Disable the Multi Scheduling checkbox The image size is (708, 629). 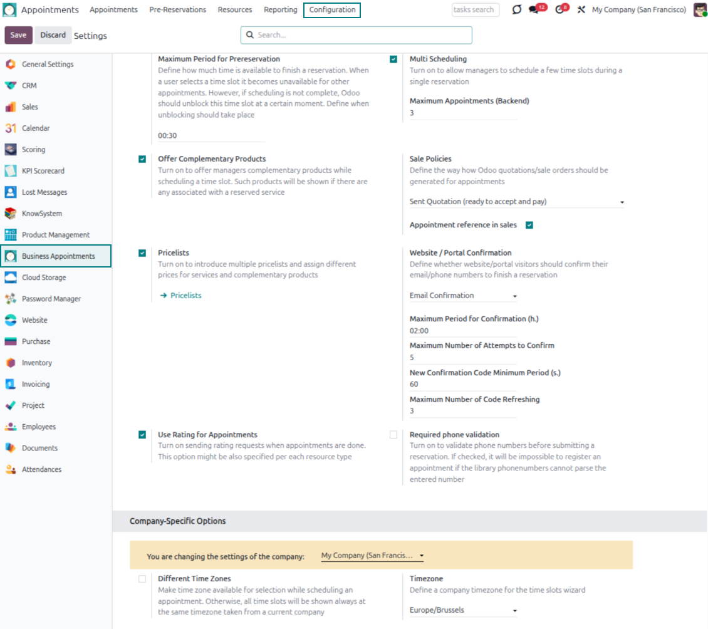point(393,60)
